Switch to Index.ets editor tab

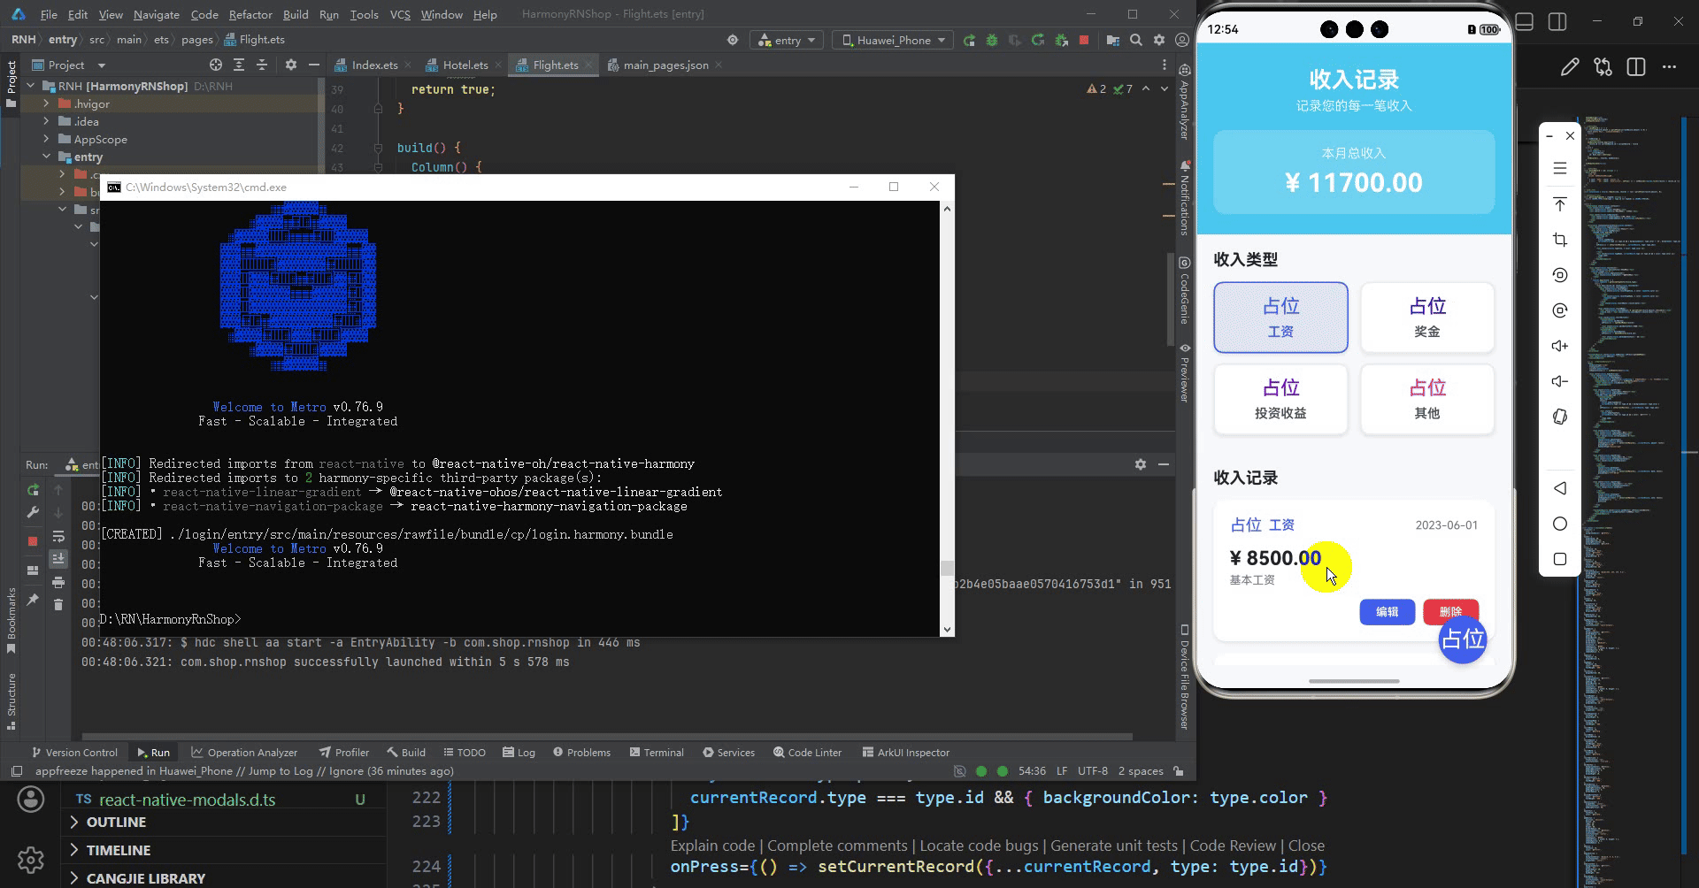(x=374, y=65)
